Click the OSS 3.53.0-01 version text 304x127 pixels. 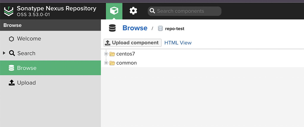click(33, 15)
